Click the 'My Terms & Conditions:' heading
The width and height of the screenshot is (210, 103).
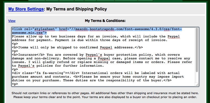click(105, 21)
